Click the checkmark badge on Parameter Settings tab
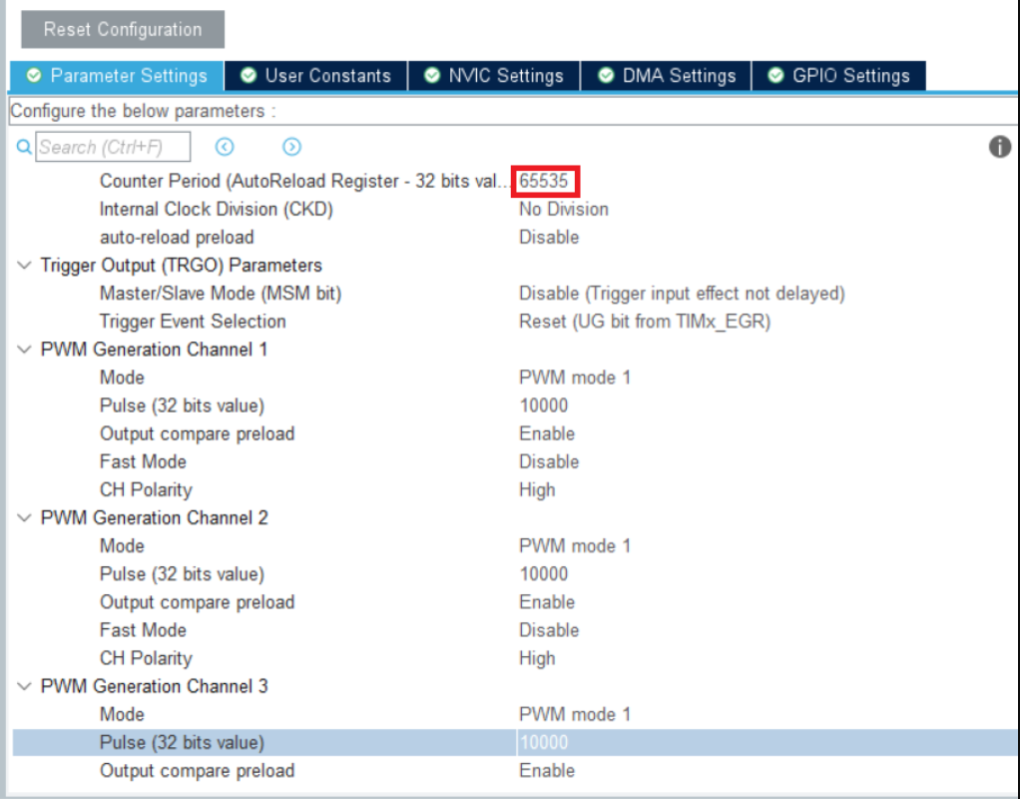 31,75
